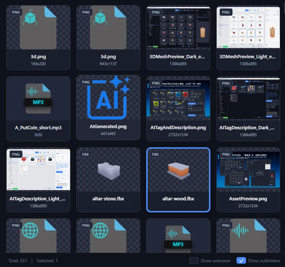Image resolution: width=285 pixels, height=267 pixels.
Task: Select the blue AI sparkle icon image
Action: 108,97
